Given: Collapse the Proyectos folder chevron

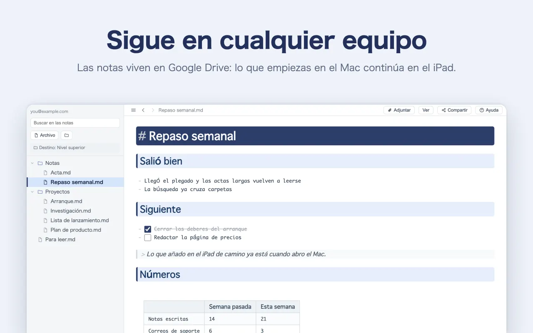Looking at the screenshot, I should [32, 192].
